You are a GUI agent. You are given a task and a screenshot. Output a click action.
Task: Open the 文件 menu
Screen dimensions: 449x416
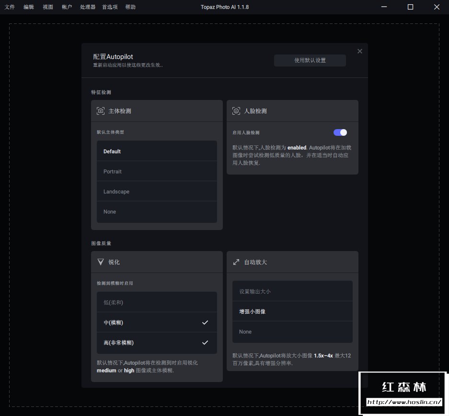pyautogui.click(x=10, y=7)
